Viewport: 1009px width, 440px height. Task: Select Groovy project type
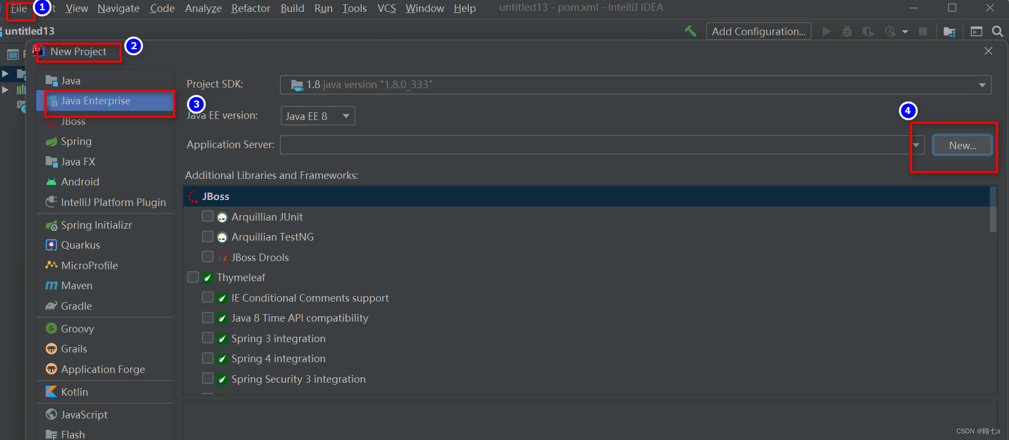point(105,329)
